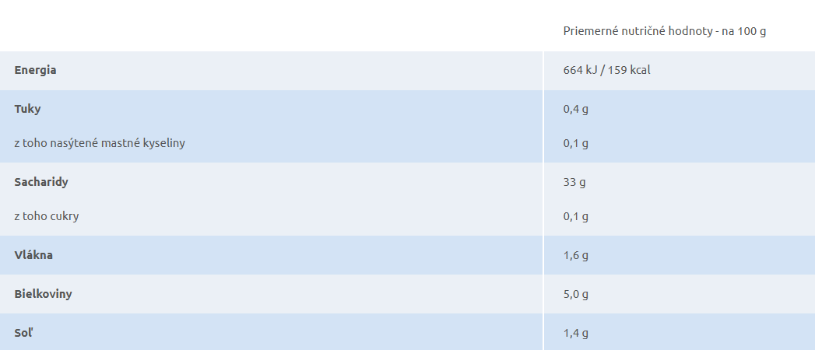Select the 664 kJ / 159 kcal value
Viewport: 815px width, 350px height.
pyautogui.click(x=606, y=70)
